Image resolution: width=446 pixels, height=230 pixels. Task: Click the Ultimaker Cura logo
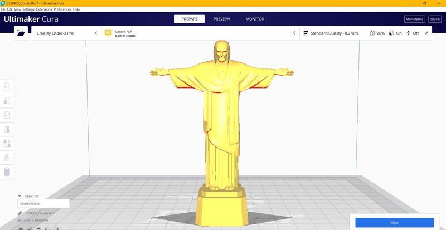coord(31,19)
